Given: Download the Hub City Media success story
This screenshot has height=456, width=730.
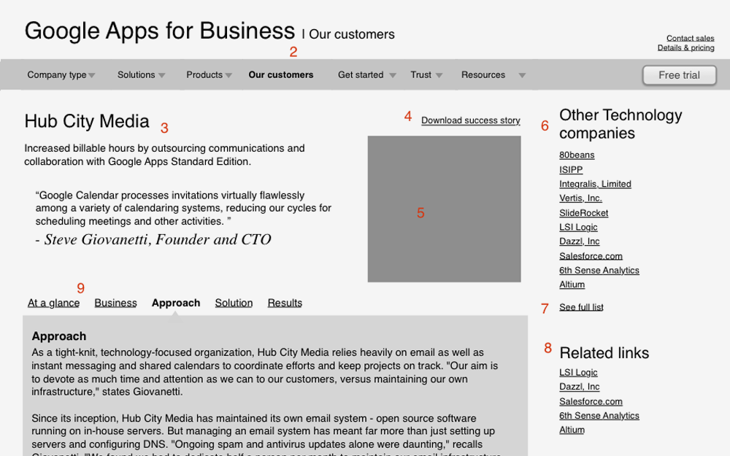Looking at the screenshot, I should pyautogui.click(x=470, y=120).
